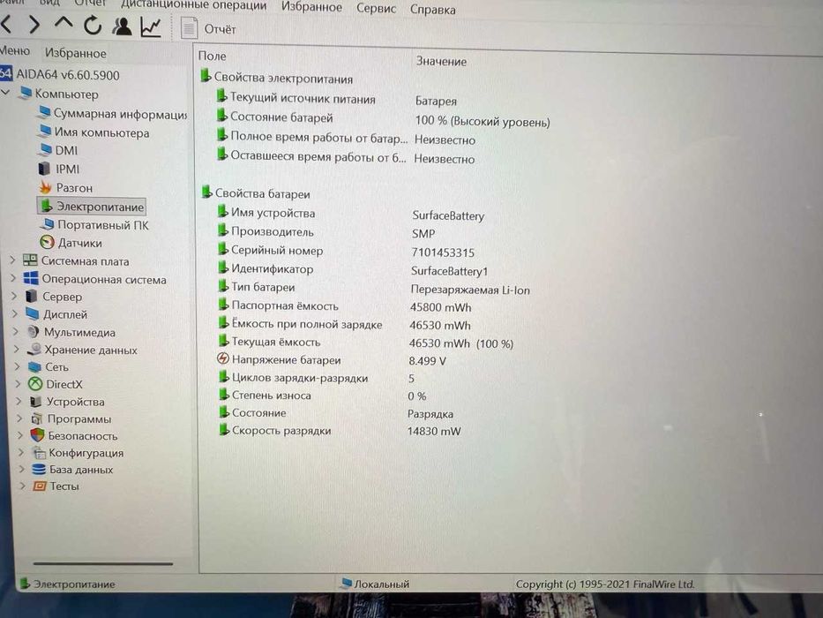823x618 pixels.
Task: Expand the DirectX branch
Action: tap(18, 384)
